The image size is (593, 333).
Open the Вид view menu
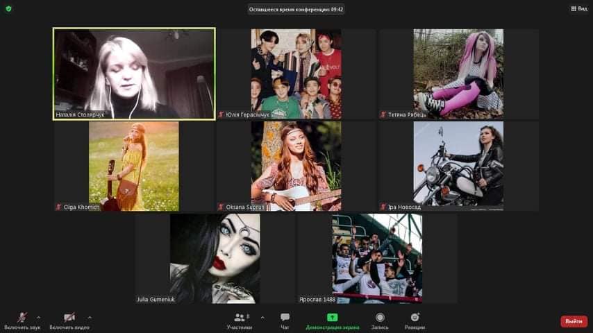point(578,8)
